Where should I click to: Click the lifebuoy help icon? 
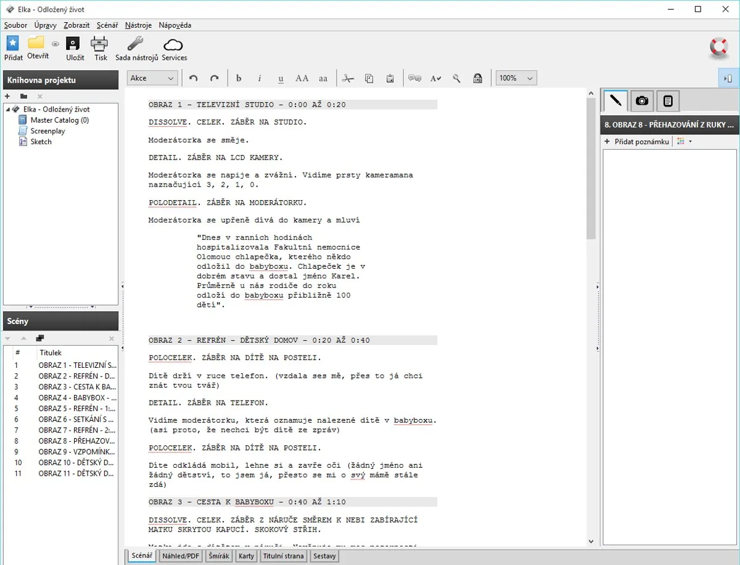pos(718,47)
